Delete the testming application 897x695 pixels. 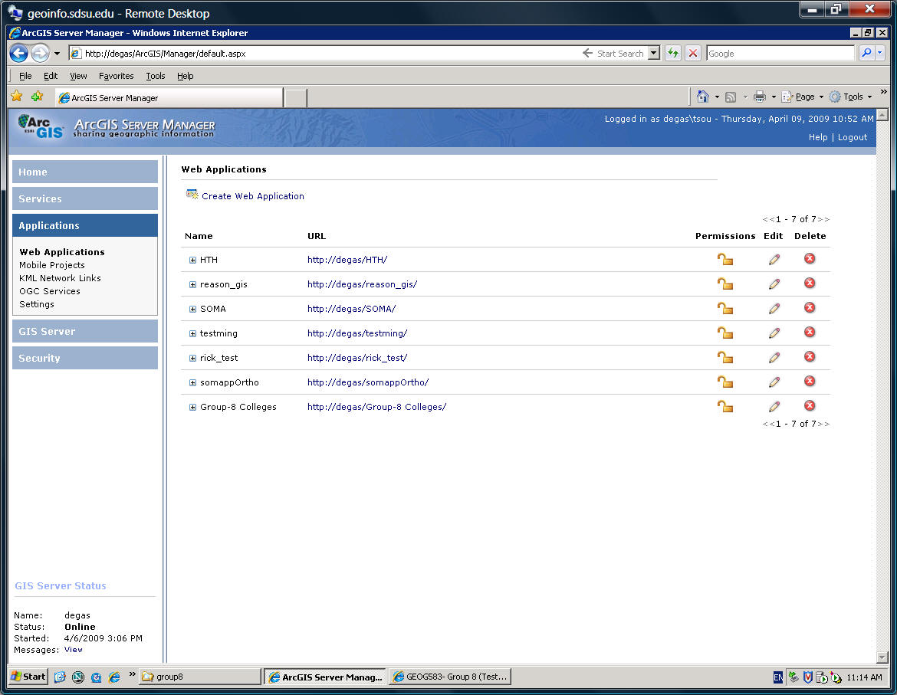810,332
